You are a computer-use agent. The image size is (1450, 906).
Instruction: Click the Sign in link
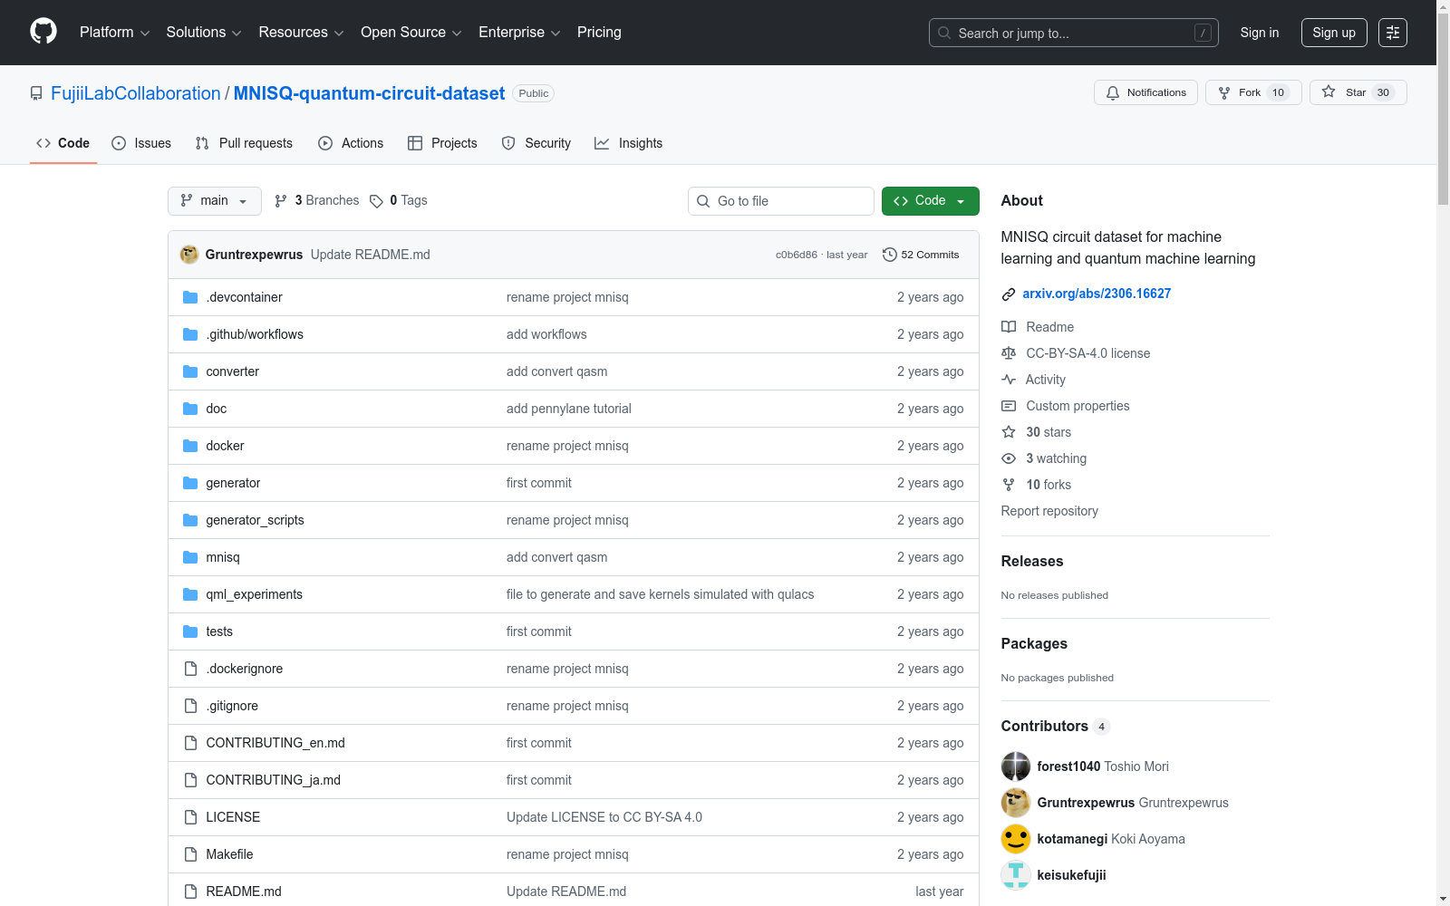click(x=1260, y=33)
